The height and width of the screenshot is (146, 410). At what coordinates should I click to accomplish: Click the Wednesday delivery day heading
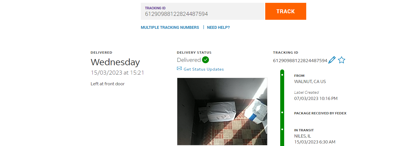click(115, 62)
